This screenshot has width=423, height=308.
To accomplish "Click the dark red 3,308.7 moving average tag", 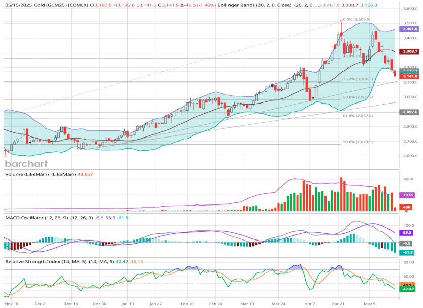I will [410, 51].
